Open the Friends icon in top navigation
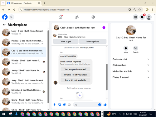This screenshot has width=156, height=117. 77,17
